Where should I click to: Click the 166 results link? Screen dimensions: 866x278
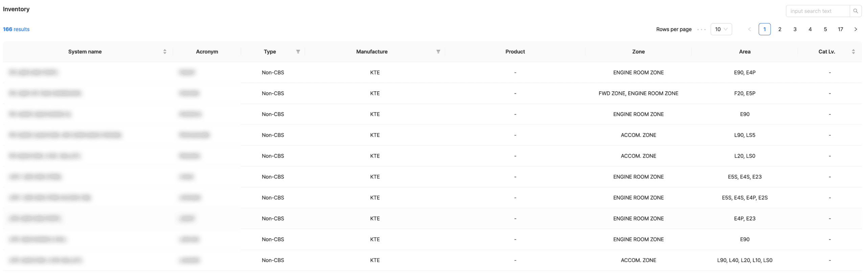[16, 29]
